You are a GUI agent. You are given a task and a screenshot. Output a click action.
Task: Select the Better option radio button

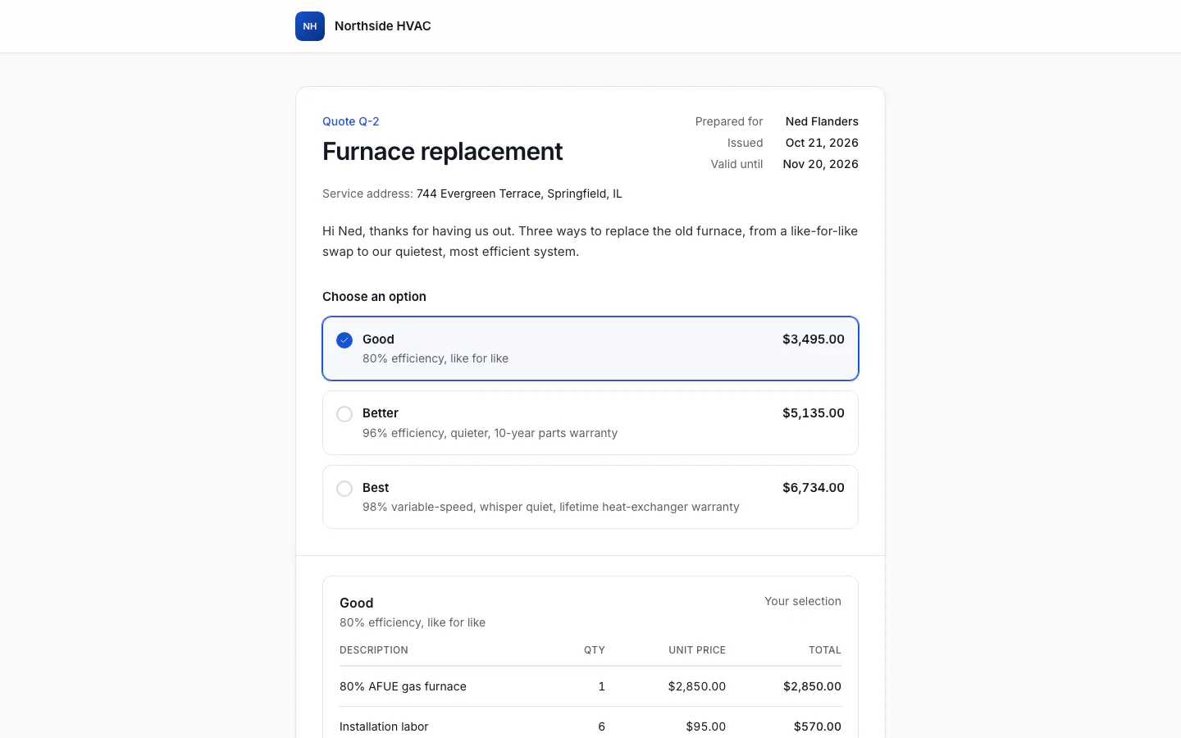point(344,414)
